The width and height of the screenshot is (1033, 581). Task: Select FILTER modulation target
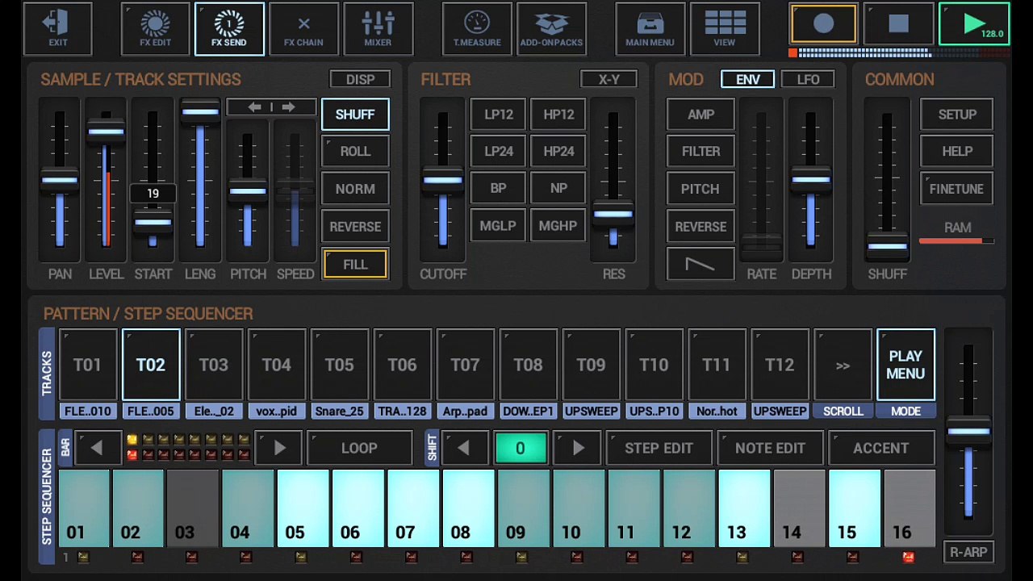pos(701,152)
